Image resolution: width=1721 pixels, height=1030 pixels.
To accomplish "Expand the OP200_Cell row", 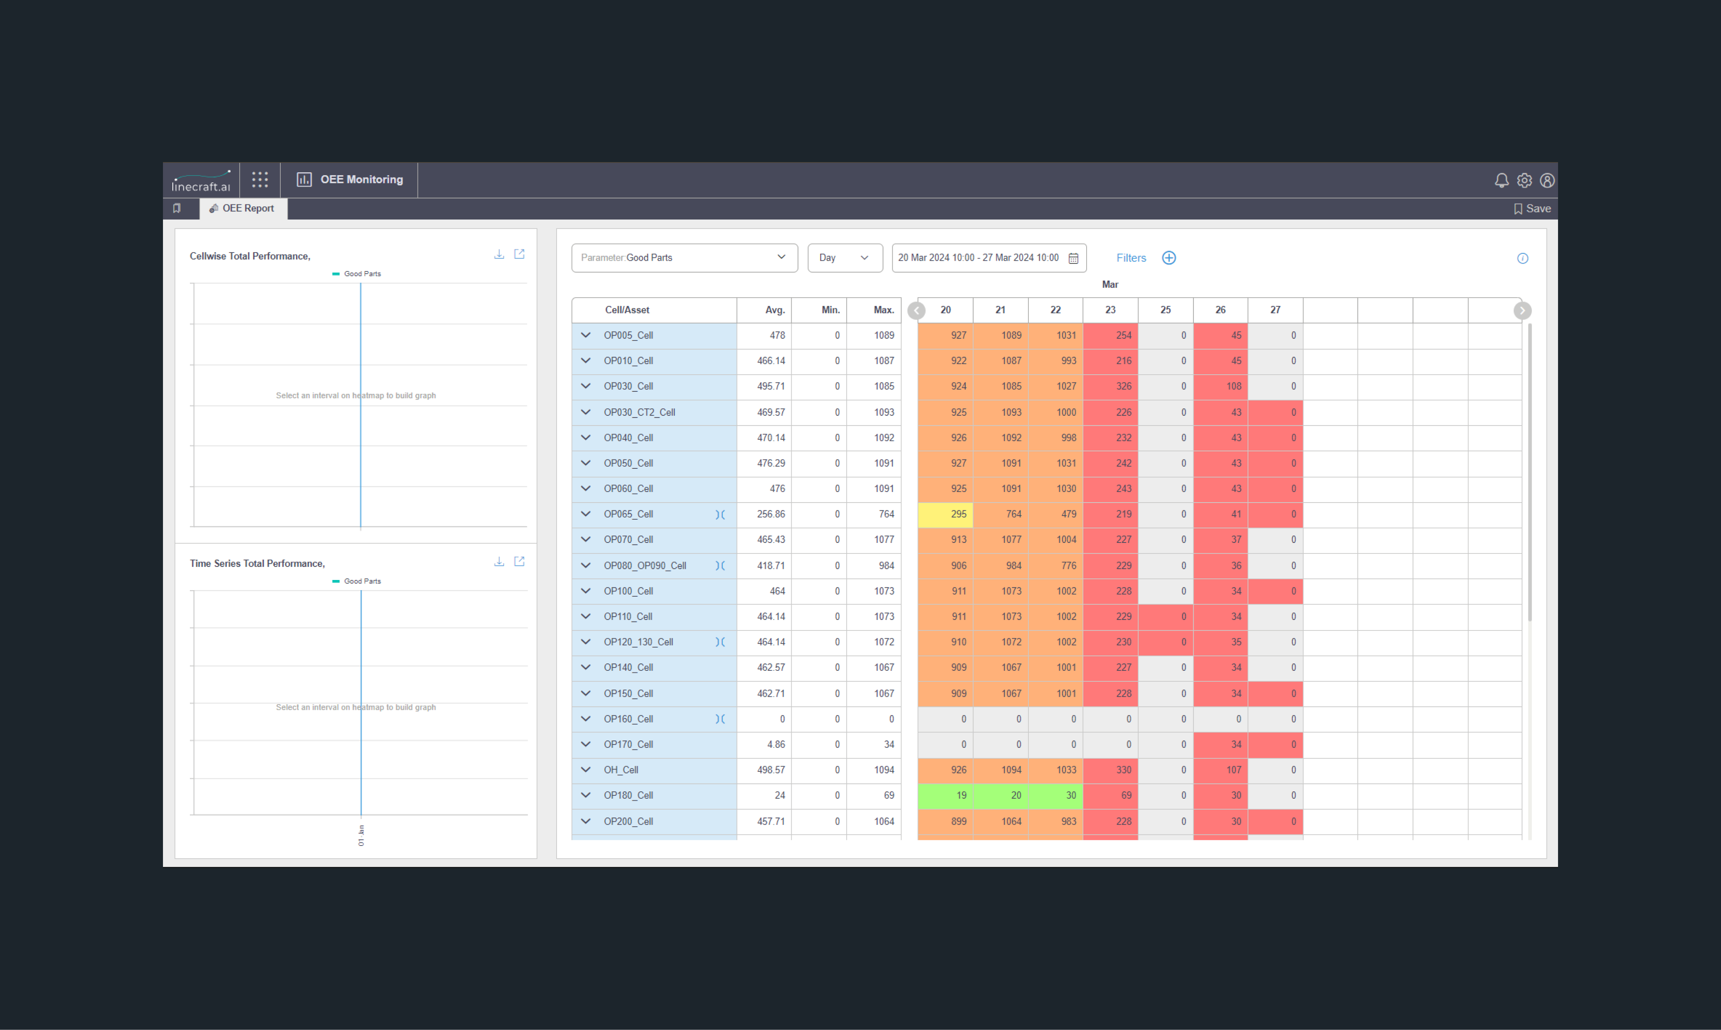I will point(586,822).
